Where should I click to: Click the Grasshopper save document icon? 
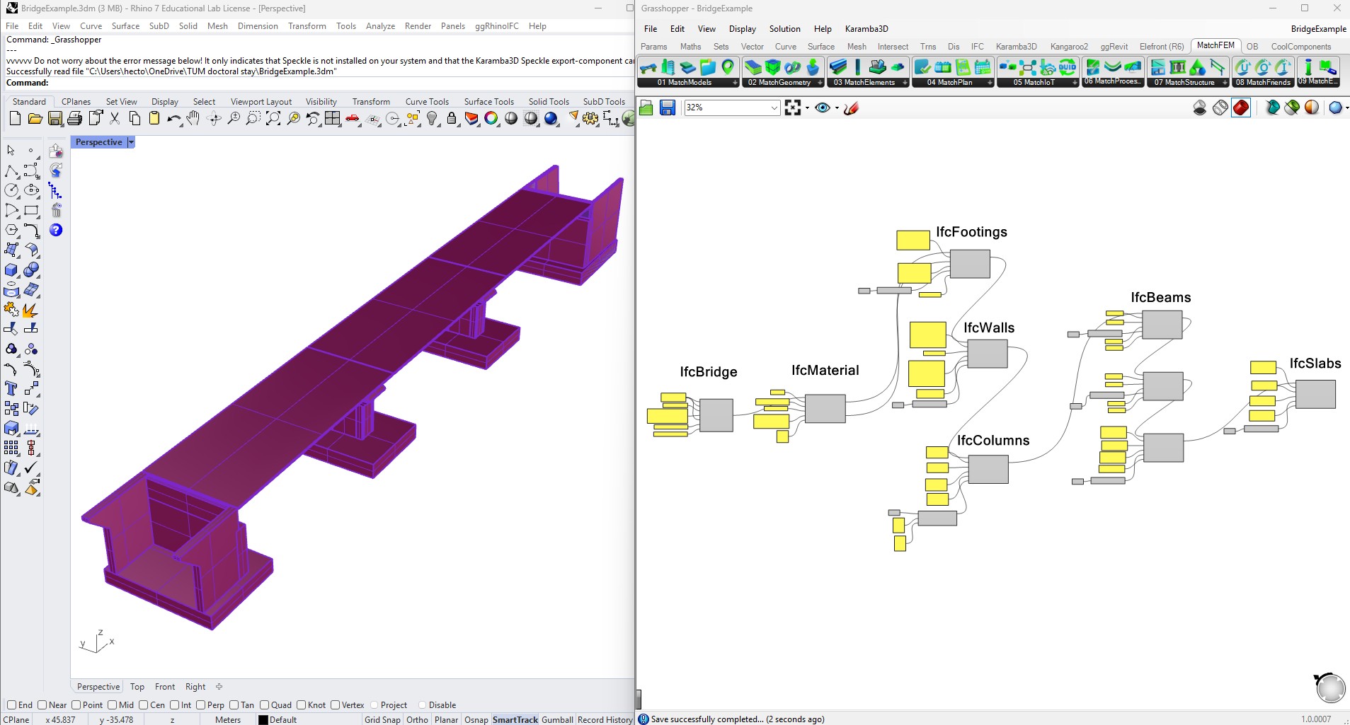[x=667, y=108]
